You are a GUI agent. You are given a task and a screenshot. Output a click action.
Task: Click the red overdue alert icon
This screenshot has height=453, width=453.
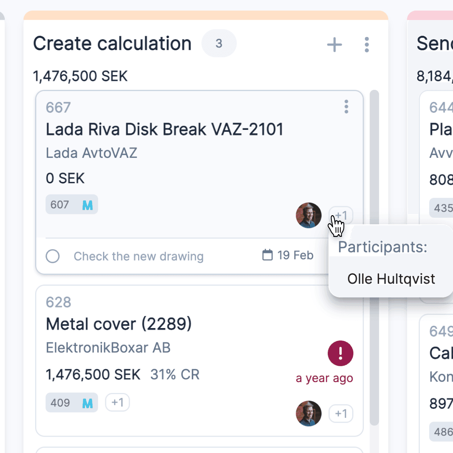(x=341, y=353)
